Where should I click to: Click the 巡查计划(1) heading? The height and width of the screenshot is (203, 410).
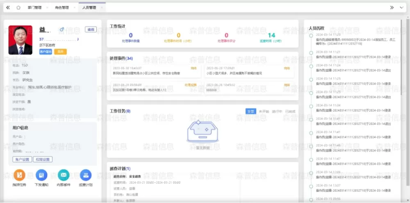[x=120, y=169]
